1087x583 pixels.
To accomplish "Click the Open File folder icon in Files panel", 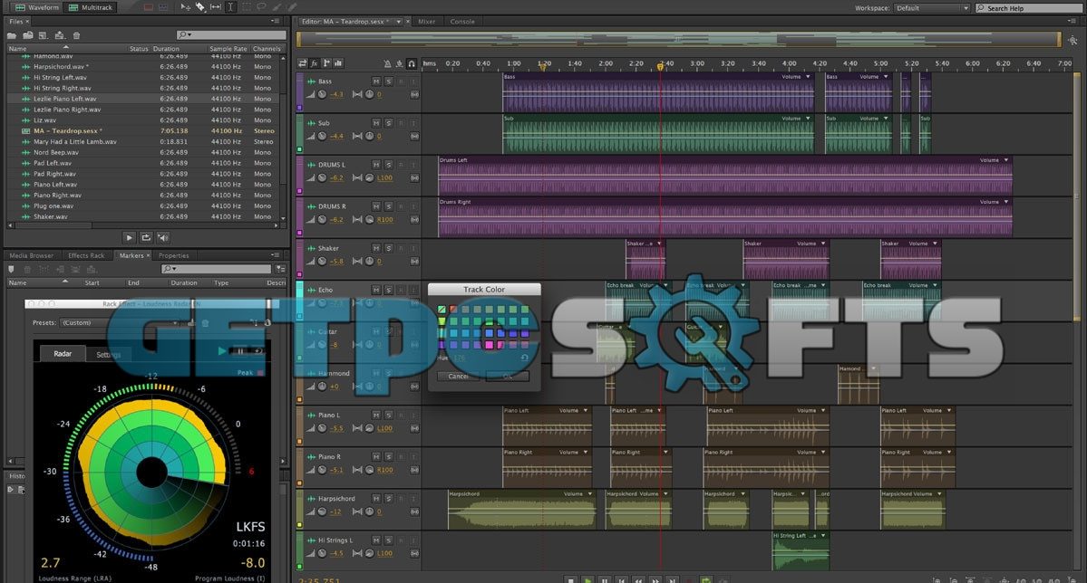I will (12, 35).
